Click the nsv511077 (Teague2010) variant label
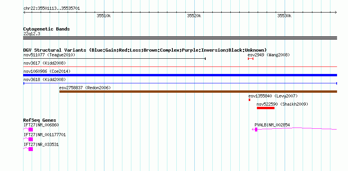Image resolution: width=348 pixels, height=171 pixels. (49, 55)
